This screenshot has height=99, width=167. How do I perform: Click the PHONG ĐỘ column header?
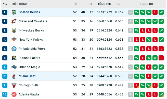[x=146, y=4]
